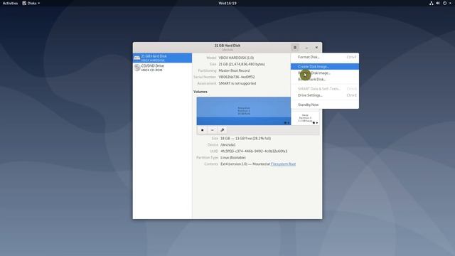Select the Filesystem Partition 1 volume block
This screenshot has width=455, height=256.
244,111
